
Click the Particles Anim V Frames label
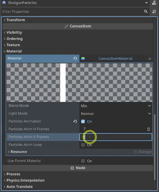(29, 137)
